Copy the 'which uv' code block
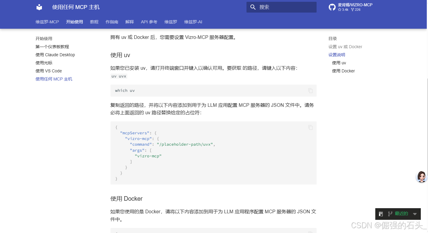The width and height of the screenshot is (428, 233). 311,91
